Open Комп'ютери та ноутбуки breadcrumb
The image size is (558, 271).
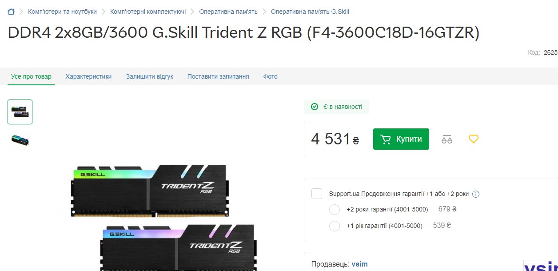point(62,12)
